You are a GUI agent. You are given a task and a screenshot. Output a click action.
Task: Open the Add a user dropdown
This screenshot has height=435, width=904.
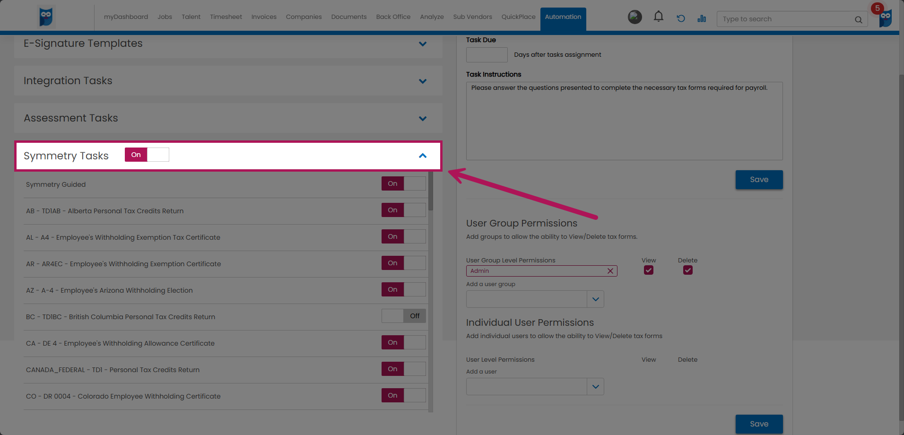(595, 387)
